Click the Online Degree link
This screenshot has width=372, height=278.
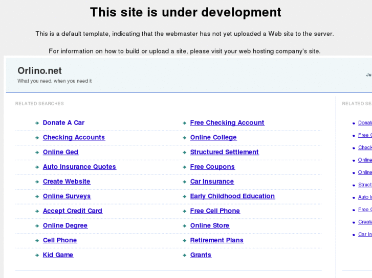point(65,225)
